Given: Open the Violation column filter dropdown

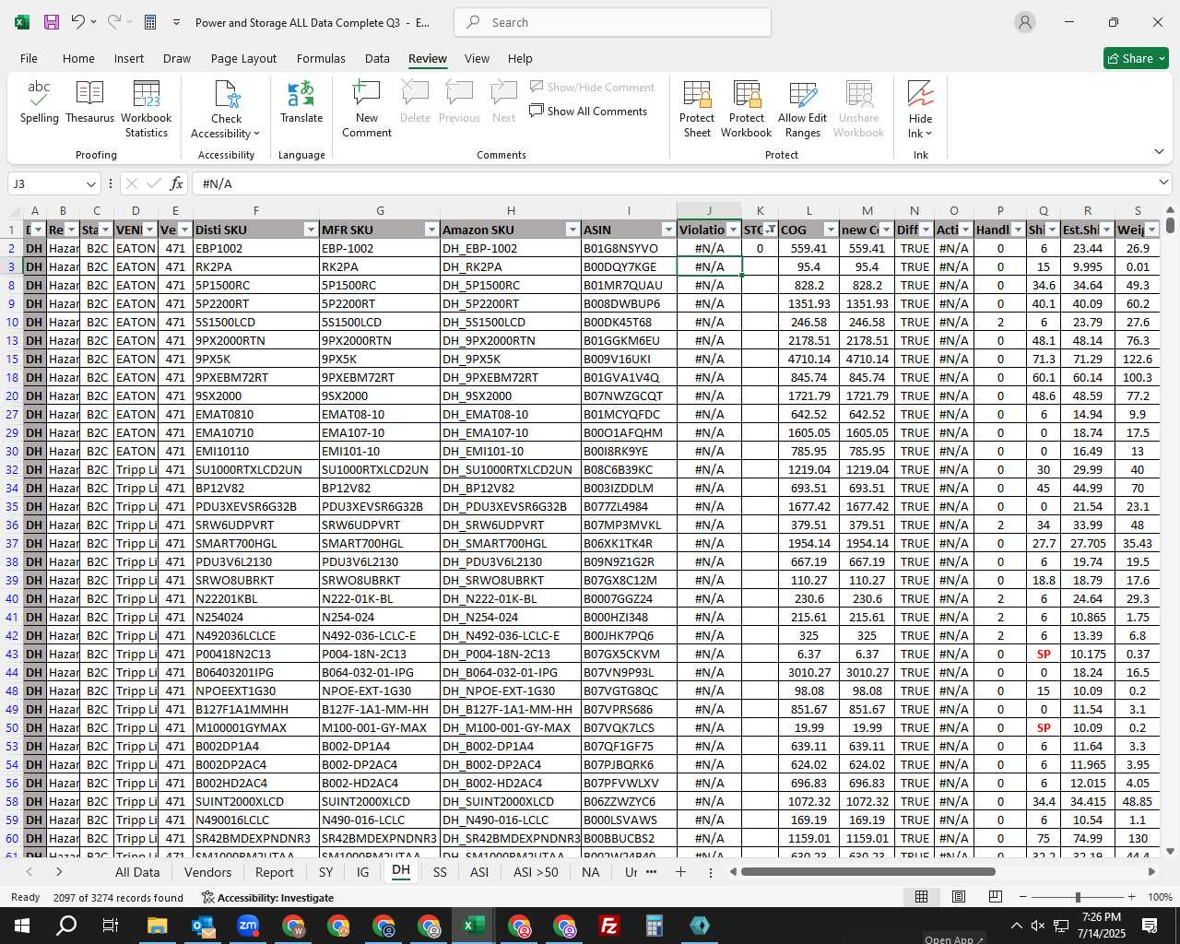Looking at the screenshot, I should pyautogui.click(x=733, y=230).
